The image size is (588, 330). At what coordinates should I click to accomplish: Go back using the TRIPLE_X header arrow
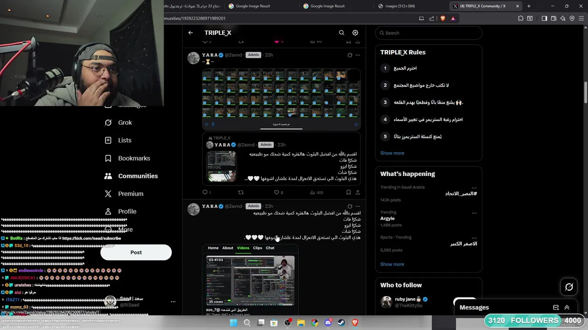pyautogui.click(x=191, y=33)
